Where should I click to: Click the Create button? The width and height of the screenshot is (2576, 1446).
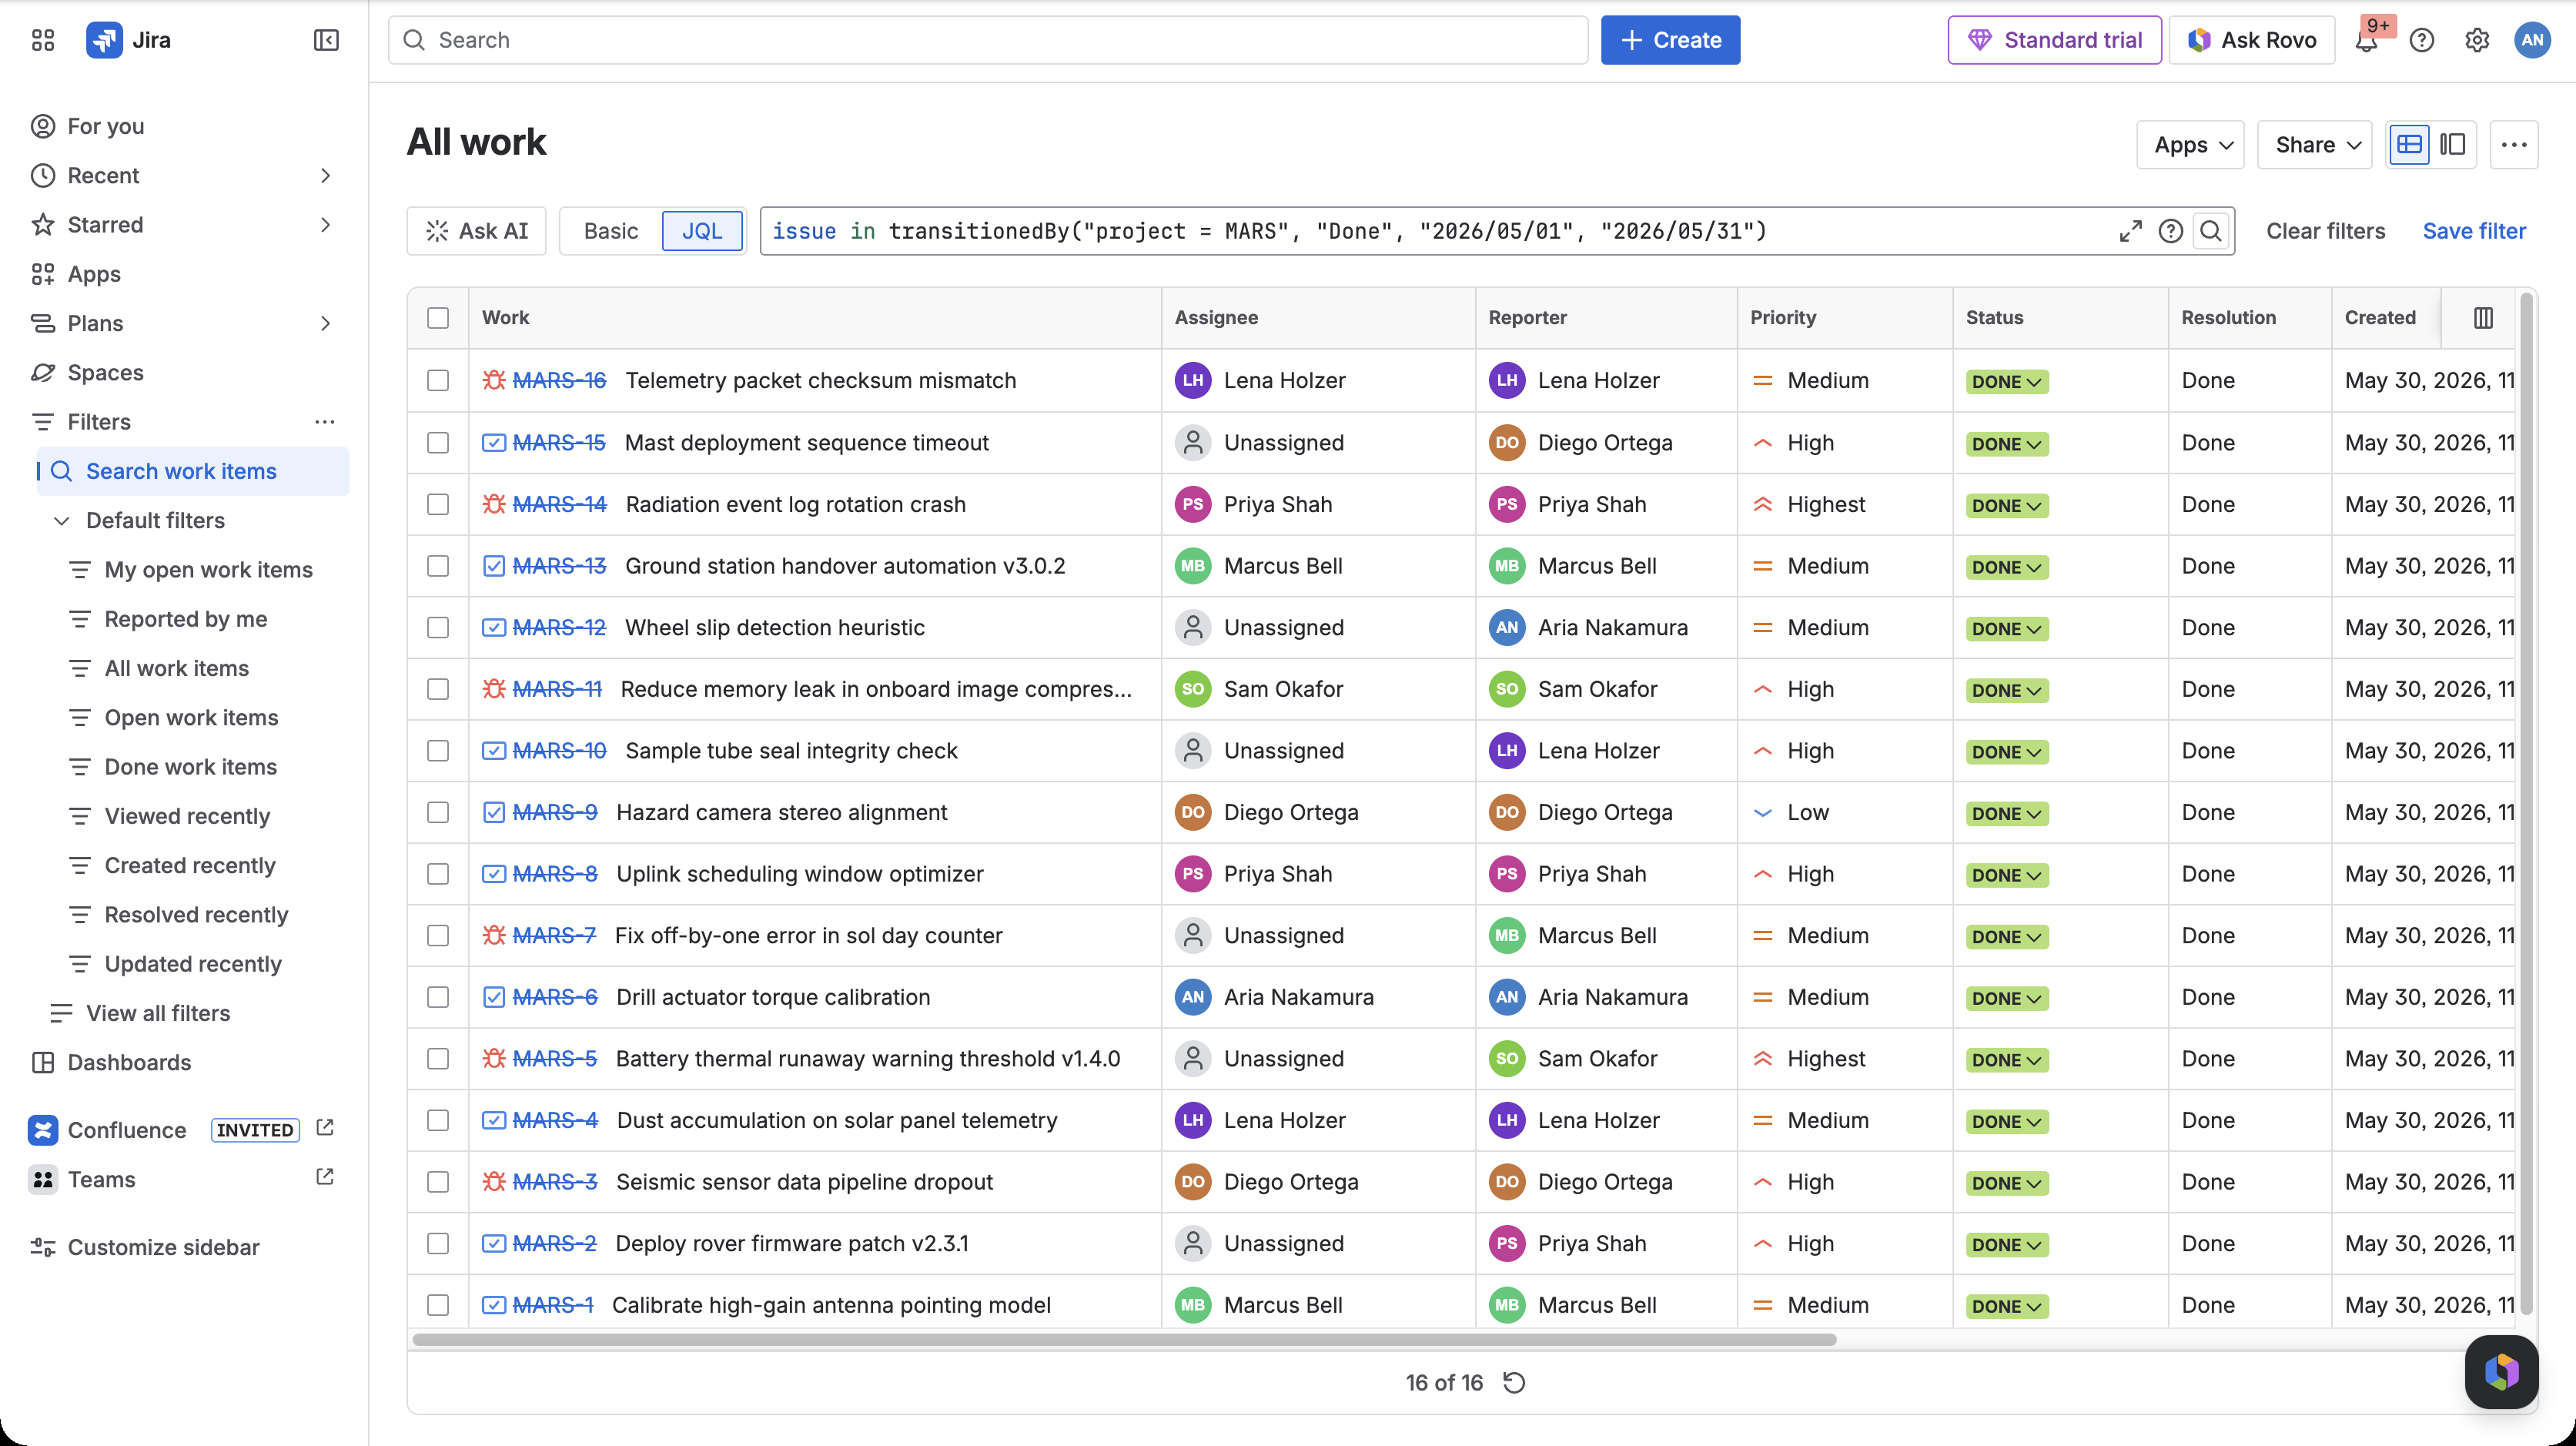(x=1670, y=40)
